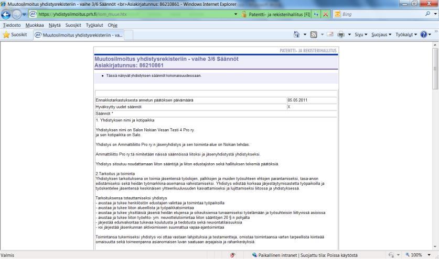Open the Muokkaa menu

click(35, 25)
